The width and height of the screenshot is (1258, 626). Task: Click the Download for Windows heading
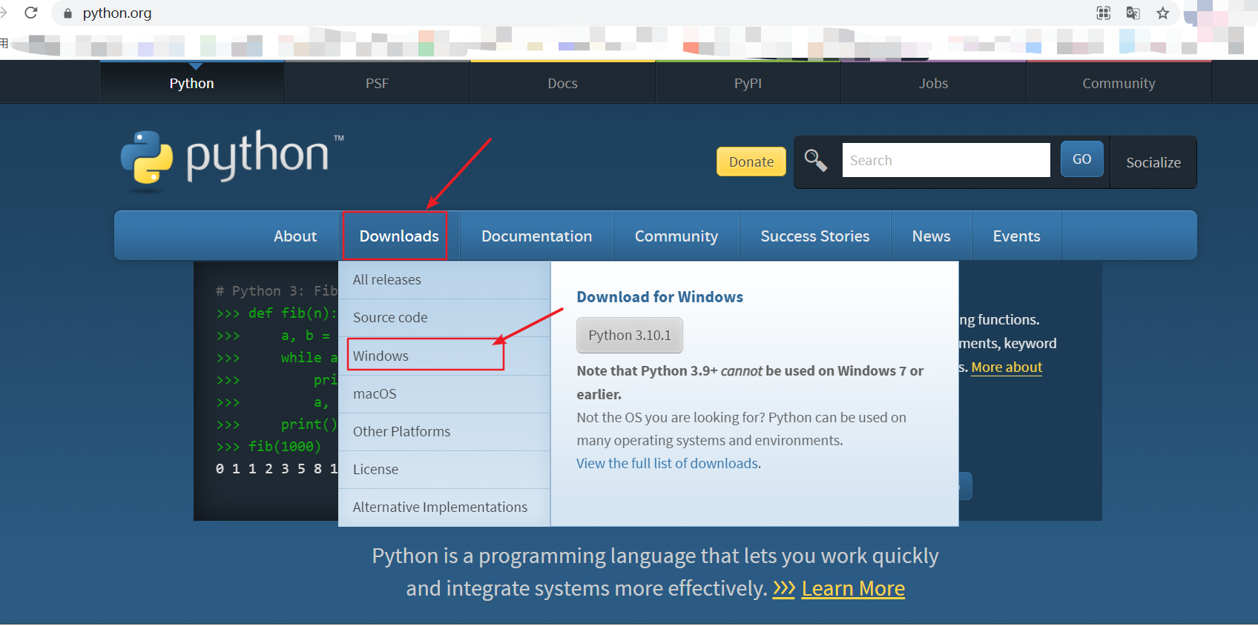click(x=659, y=297)
